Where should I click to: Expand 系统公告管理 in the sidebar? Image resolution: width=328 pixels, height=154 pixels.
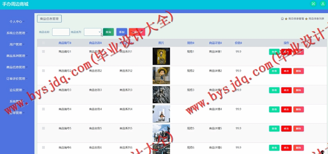[17, 33]
